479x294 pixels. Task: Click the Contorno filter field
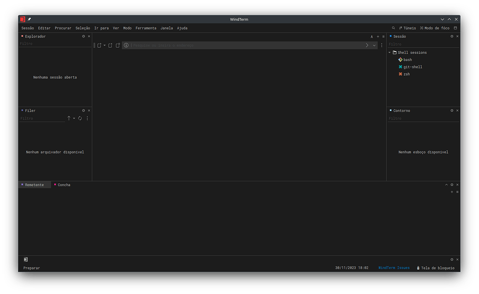423,118
